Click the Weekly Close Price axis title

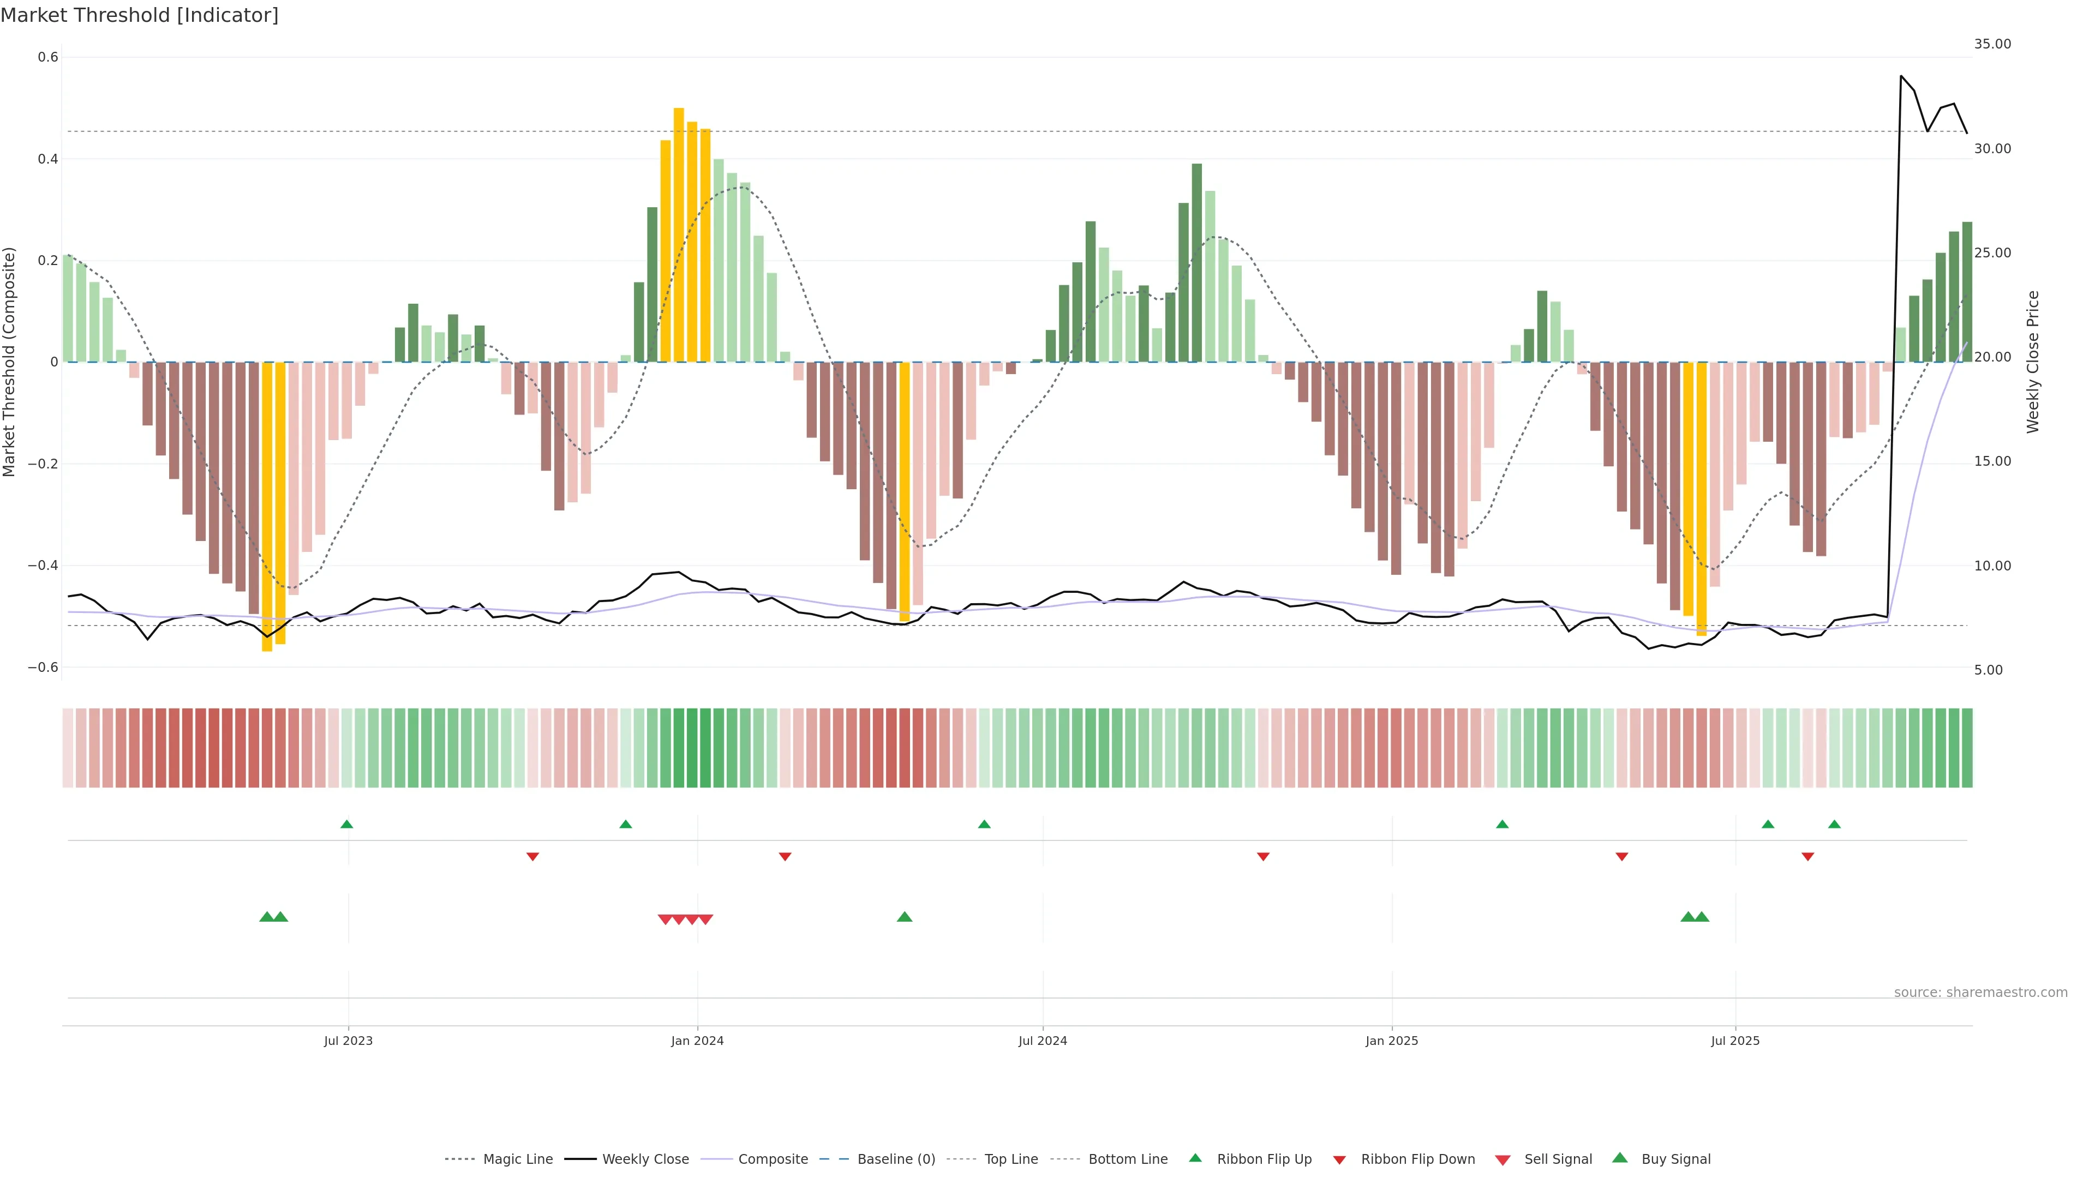2032,362
